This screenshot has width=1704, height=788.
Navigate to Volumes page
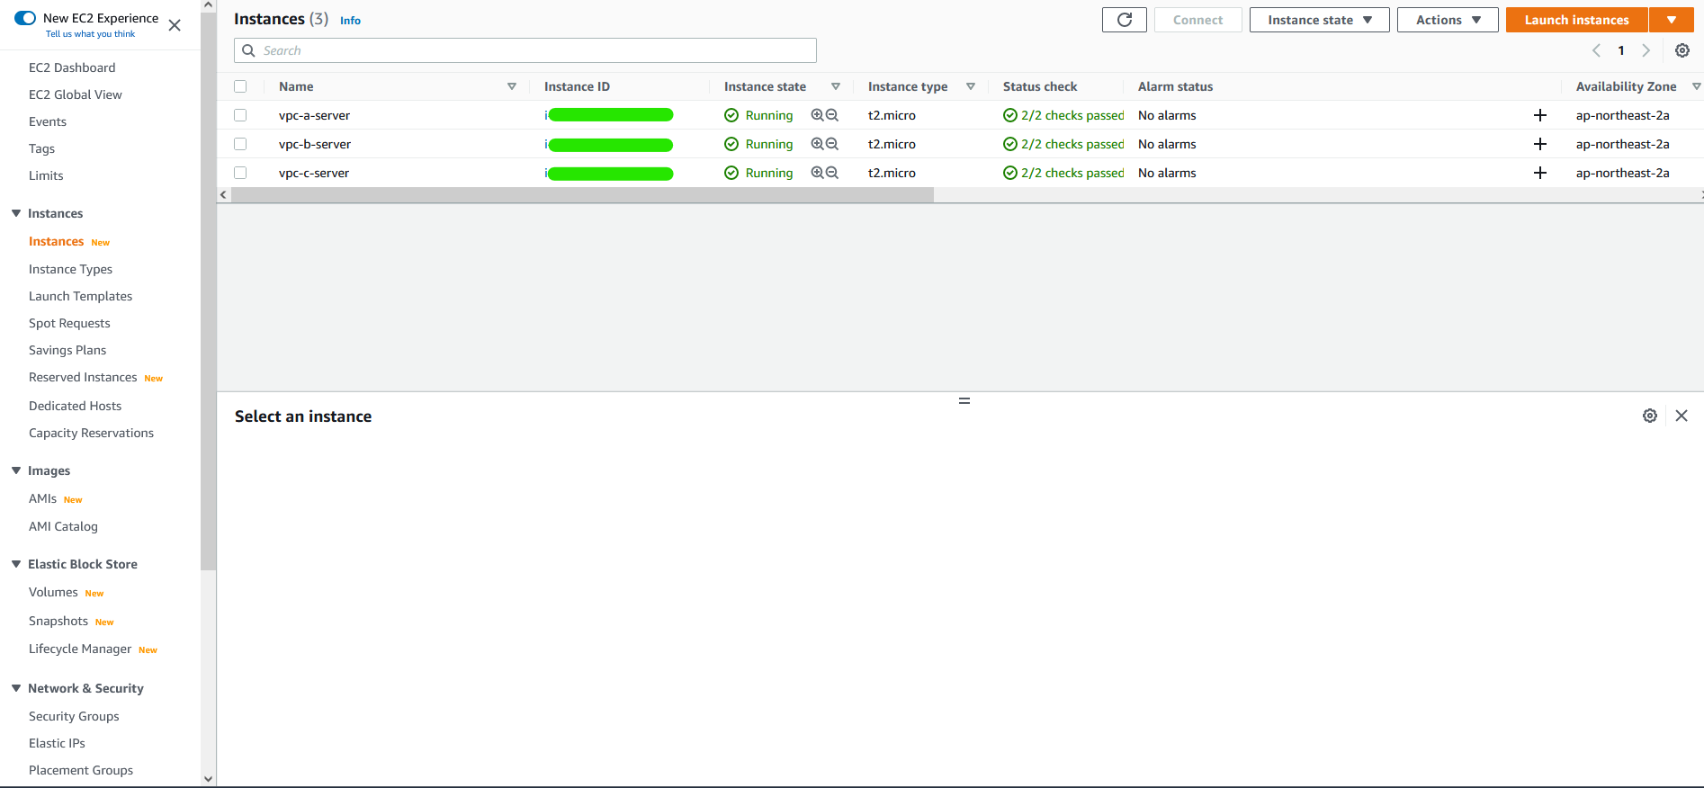(x=53, y=592)
